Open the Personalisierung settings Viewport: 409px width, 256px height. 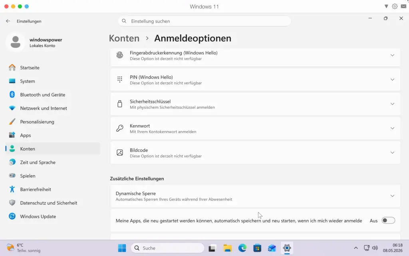[53, 122]
